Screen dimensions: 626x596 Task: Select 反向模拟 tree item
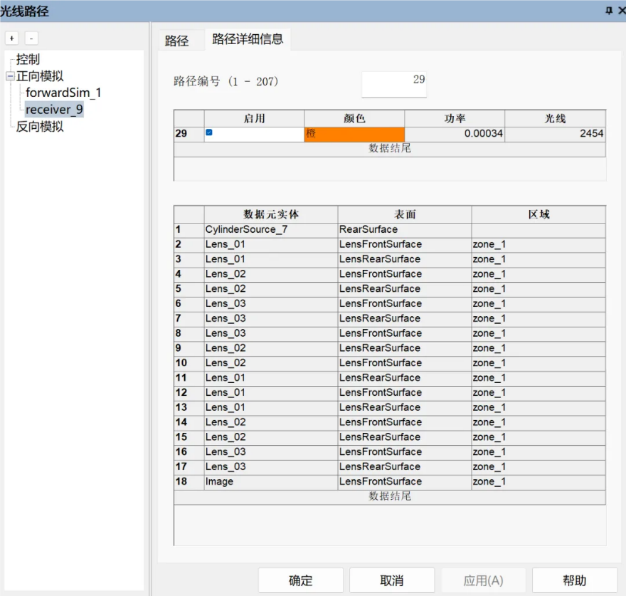tap(40, 127)
